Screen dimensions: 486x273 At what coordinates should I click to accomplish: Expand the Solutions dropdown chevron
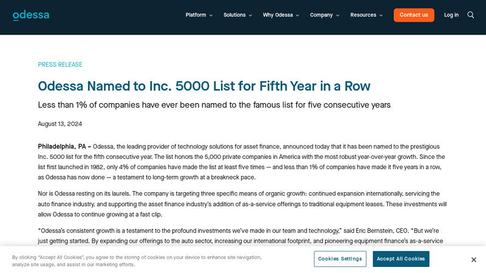click(x=250, y=16)
